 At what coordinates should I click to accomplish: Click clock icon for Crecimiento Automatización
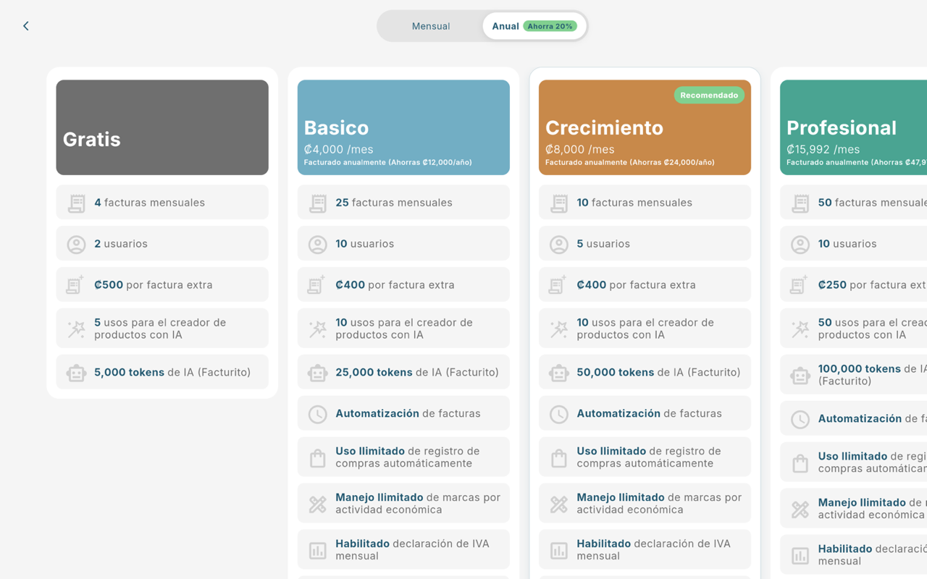559,414
